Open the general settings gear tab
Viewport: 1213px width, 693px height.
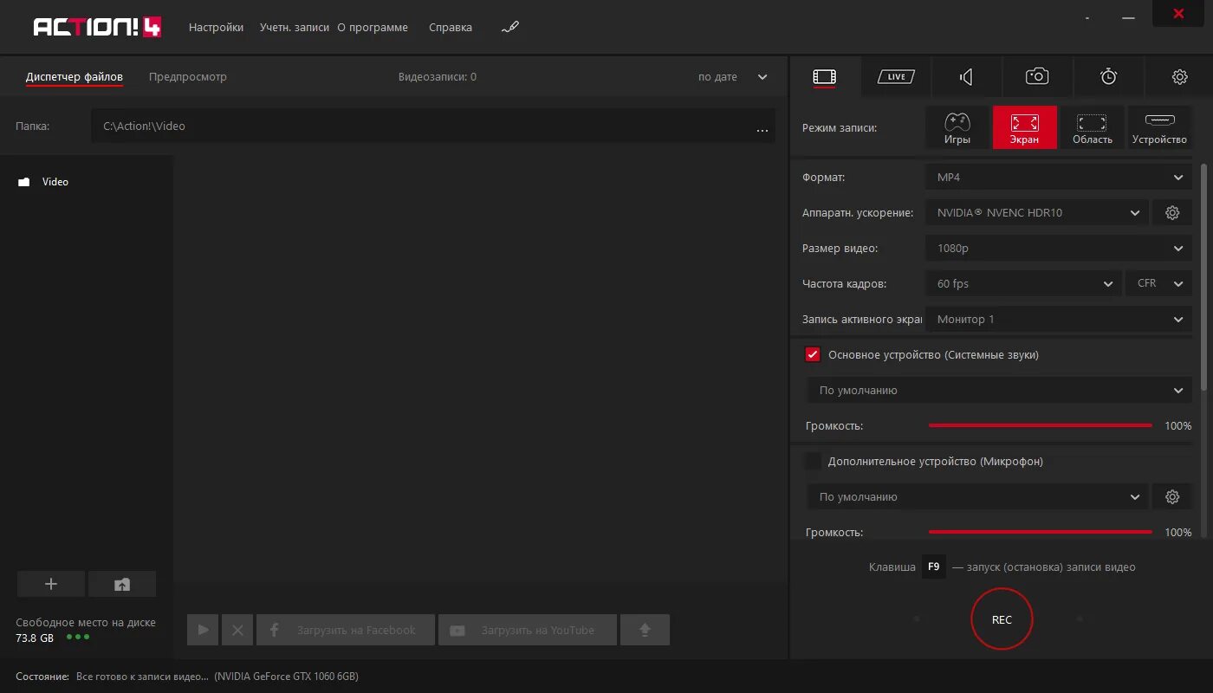[1179, 77]
